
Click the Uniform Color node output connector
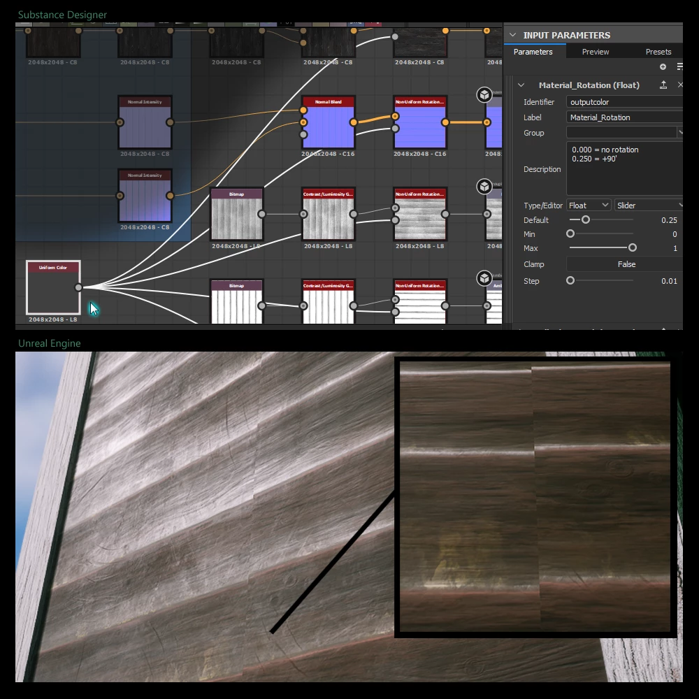coord(78,287)
